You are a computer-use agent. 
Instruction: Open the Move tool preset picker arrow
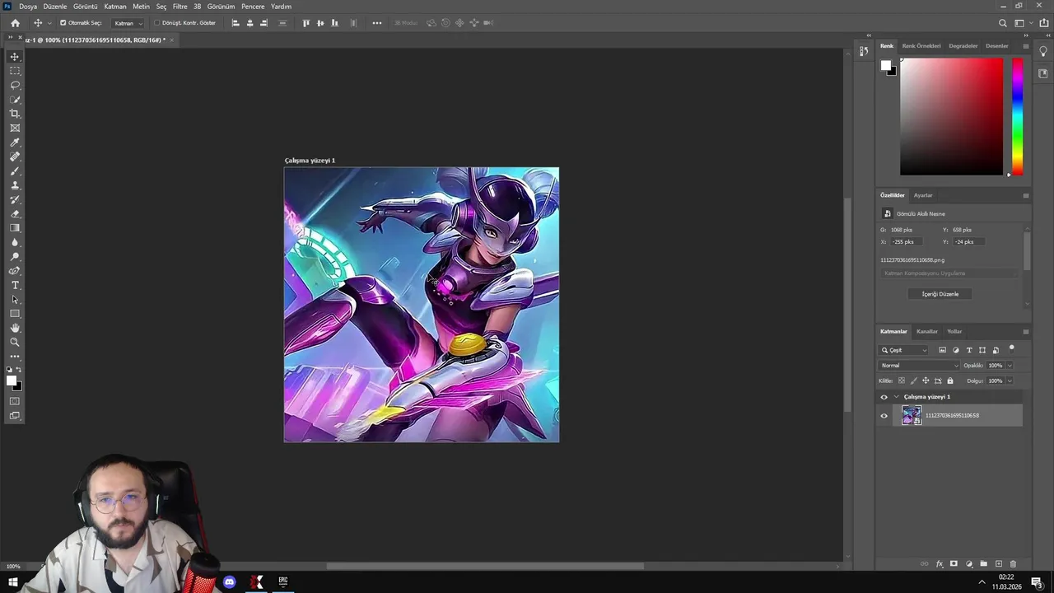(49, 23)
